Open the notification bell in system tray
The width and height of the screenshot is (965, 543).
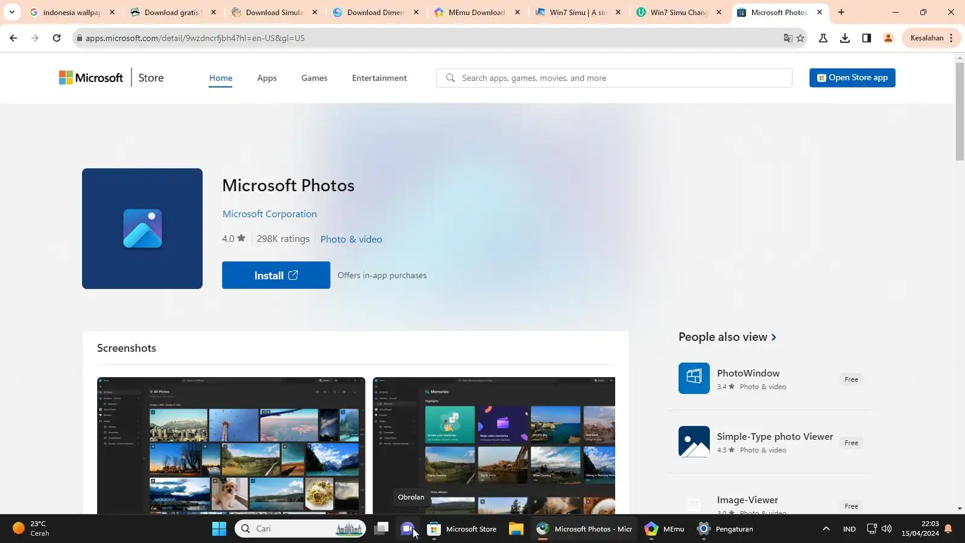point(948,529)
